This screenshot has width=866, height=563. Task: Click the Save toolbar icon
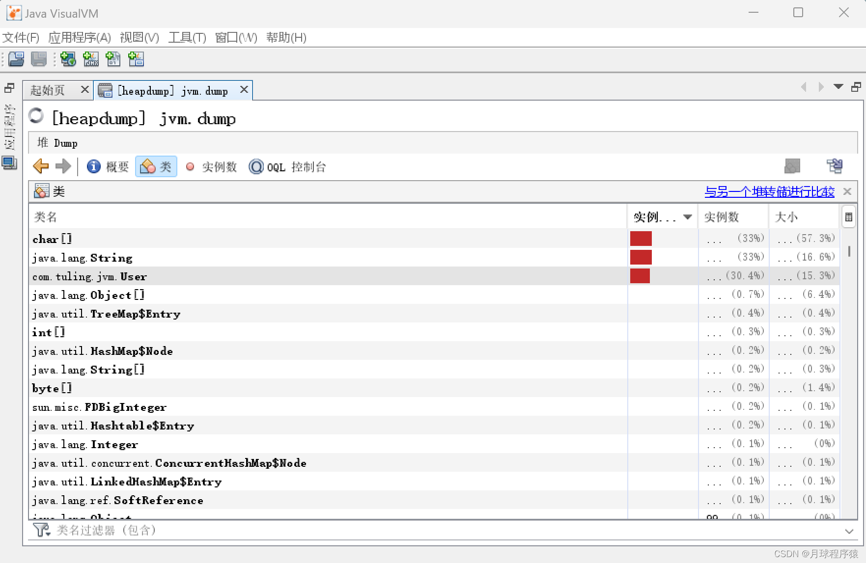tap(39, 59)
